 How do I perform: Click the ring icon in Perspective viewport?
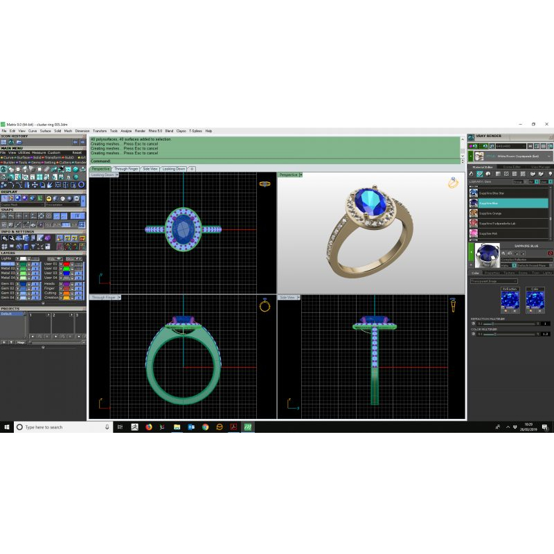[453, 183]
